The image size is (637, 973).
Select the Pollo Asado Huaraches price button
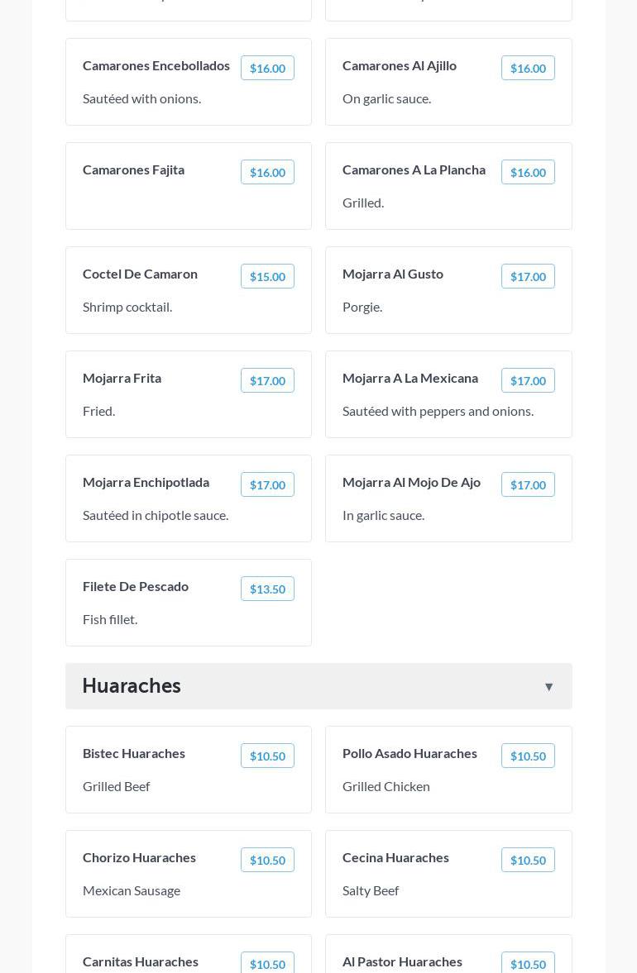[528, 756]
